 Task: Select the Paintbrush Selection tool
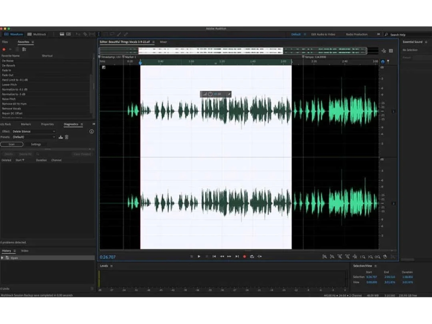click(119, 34)
